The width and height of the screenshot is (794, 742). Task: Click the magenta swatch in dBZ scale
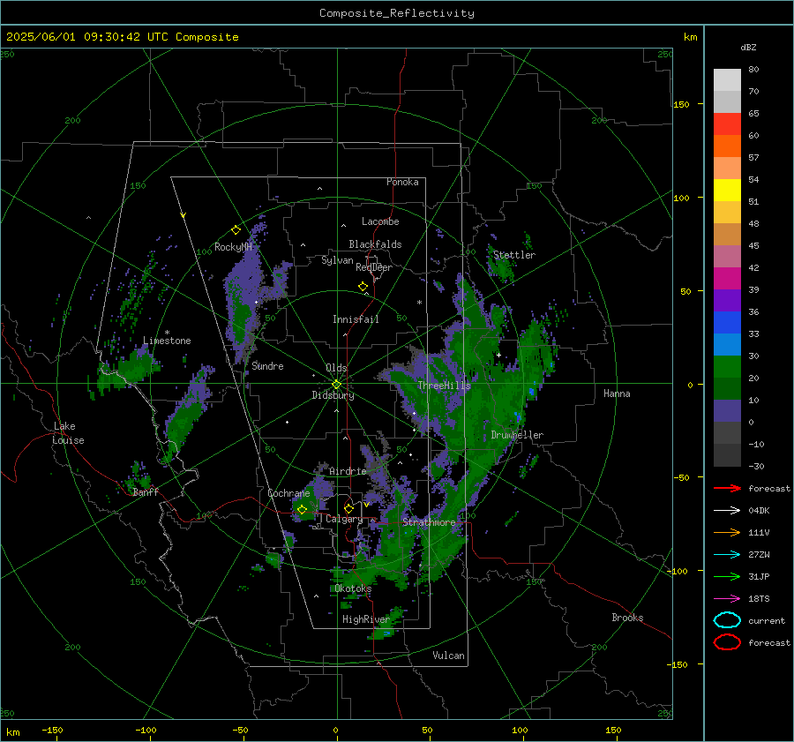(727, 279)
